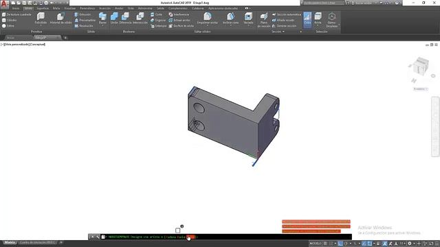Select the Esfera primitive tool
The image size is (440, 247).
click(x=8, y=26)
